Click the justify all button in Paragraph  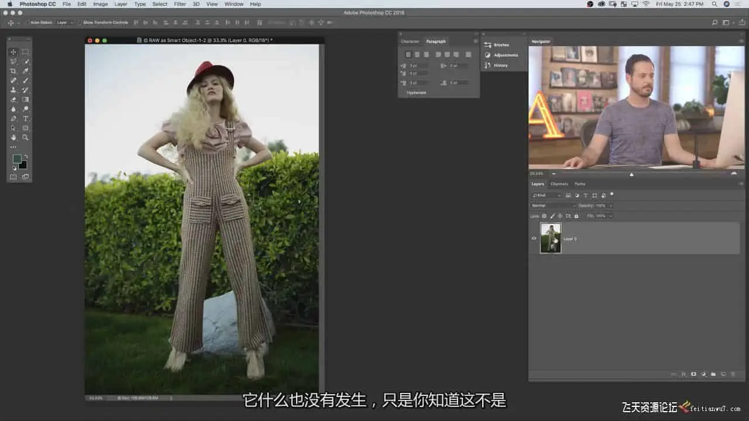[468, 54]
